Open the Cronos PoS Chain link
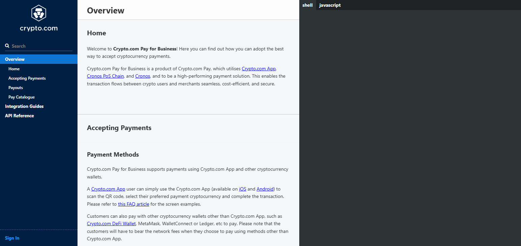Viewport: 521px width, 246px height. [105, 76]
